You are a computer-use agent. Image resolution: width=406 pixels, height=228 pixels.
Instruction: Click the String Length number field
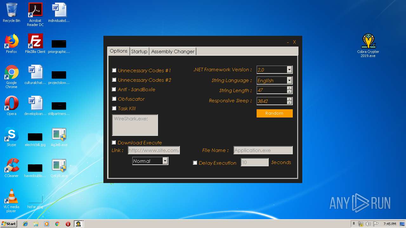(x=272, y=90)
